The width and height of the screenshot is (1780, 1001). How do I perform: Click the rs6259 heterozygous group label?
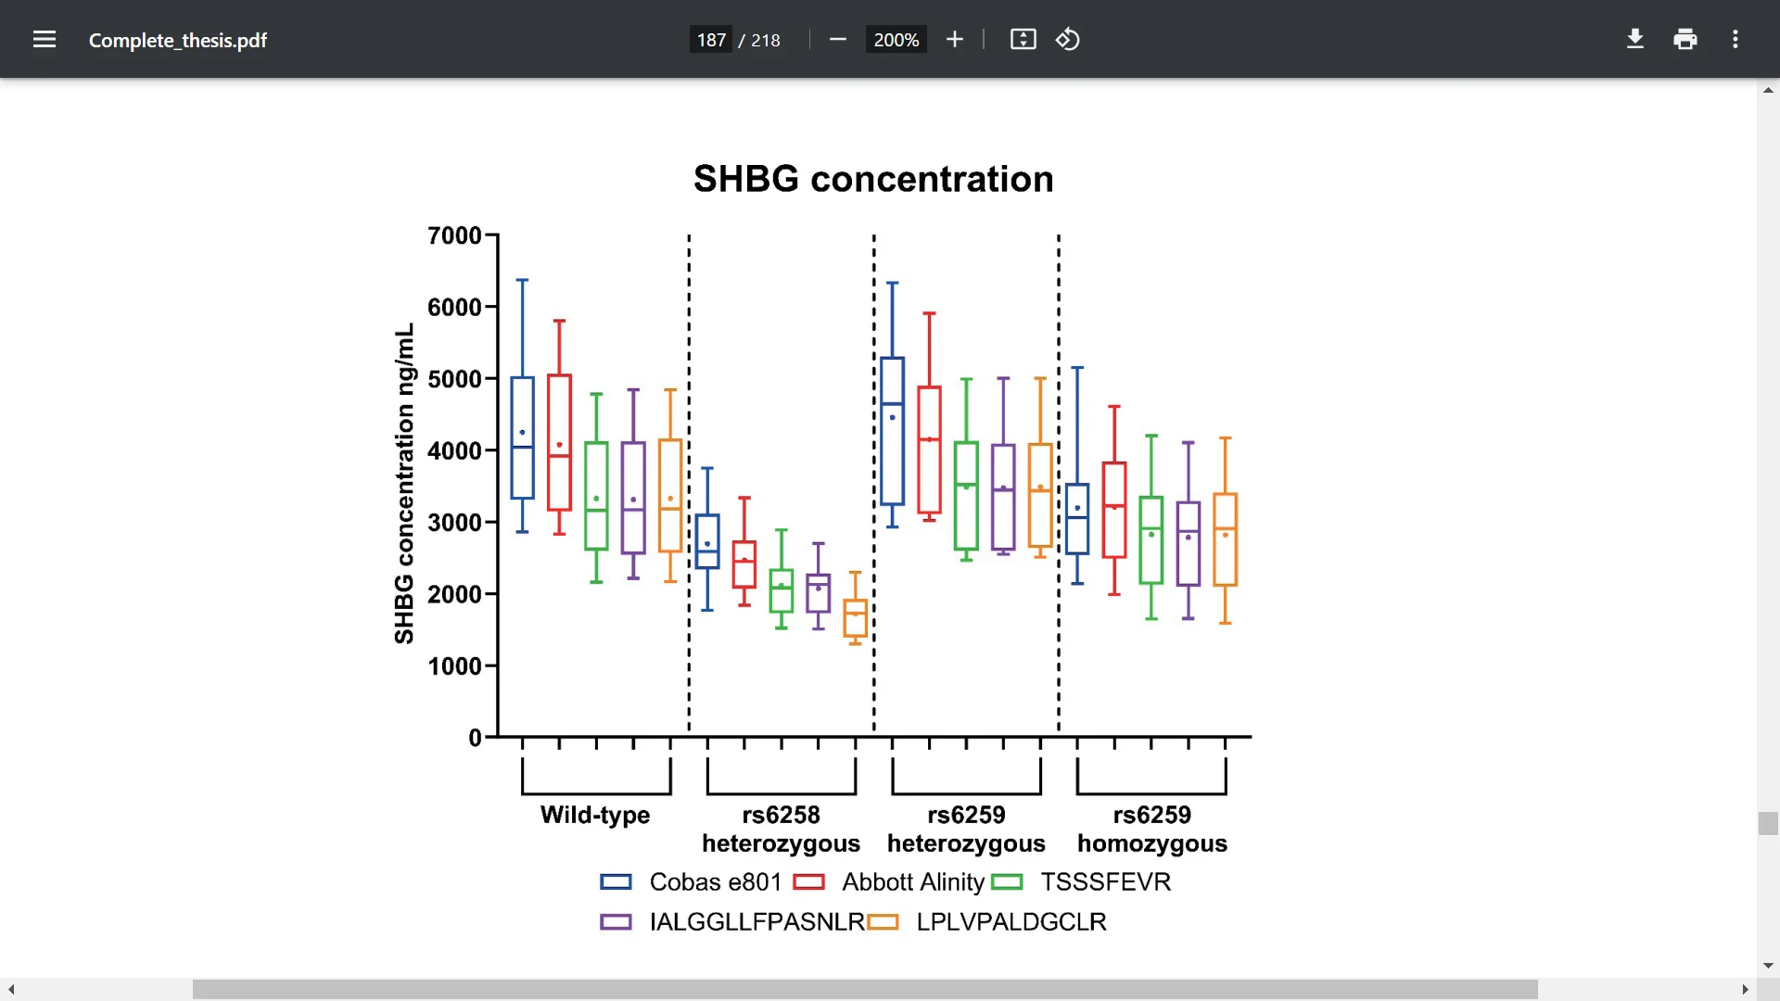[x=966, y=830]
